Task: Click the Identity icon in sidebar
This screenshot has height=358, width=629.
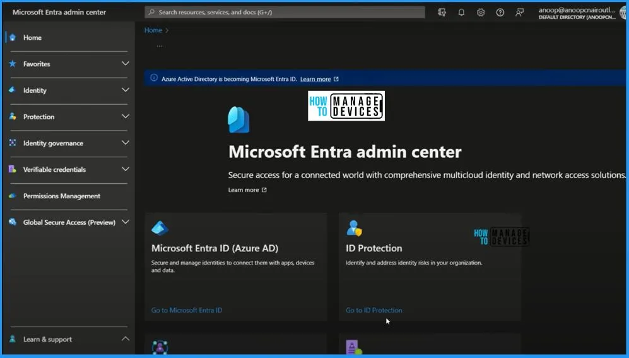Action: point(13,90)
